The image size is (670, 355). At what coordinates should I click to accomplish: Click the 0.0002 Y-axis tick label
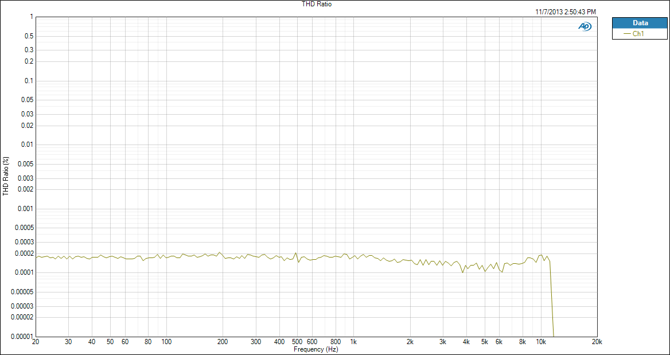click(24, 253)
